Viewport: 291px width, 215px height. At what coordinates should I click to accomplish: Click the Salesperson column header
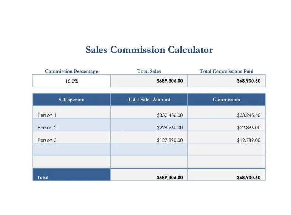71,100
